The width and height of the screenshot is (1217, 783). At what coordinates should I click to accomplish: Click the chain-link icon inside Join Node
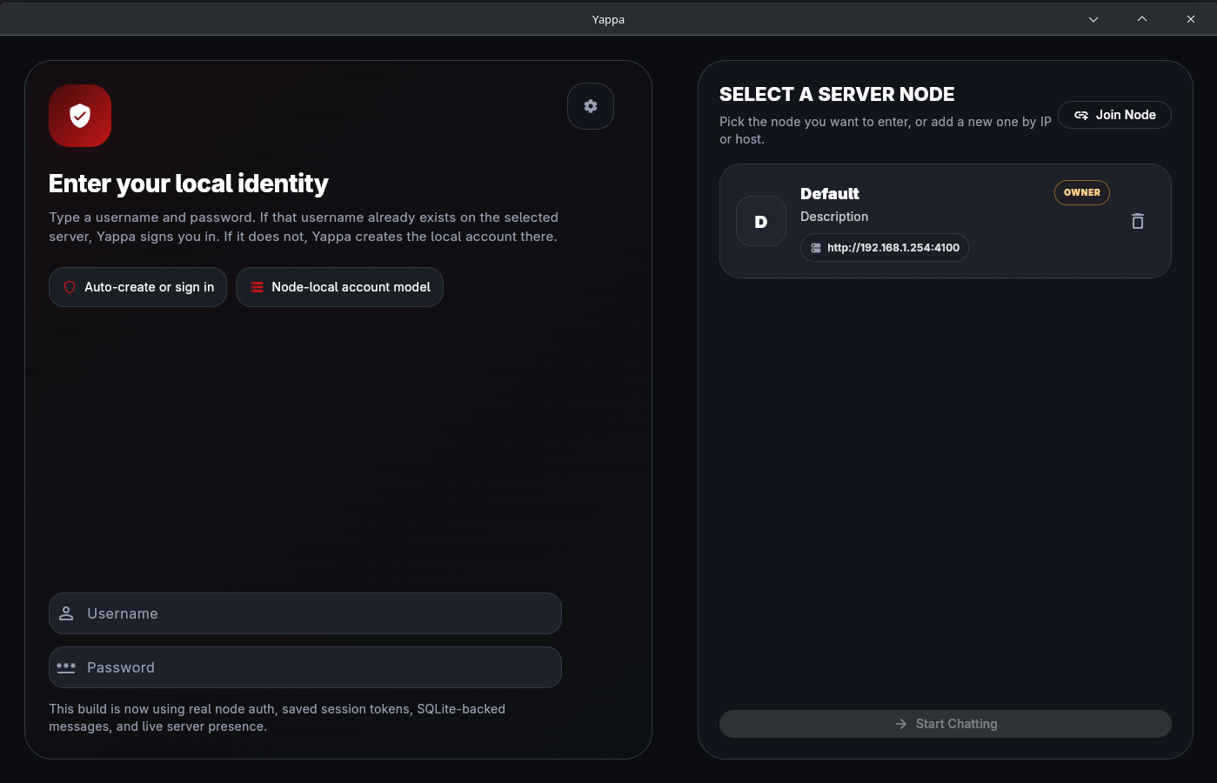tap(1081, 114)
